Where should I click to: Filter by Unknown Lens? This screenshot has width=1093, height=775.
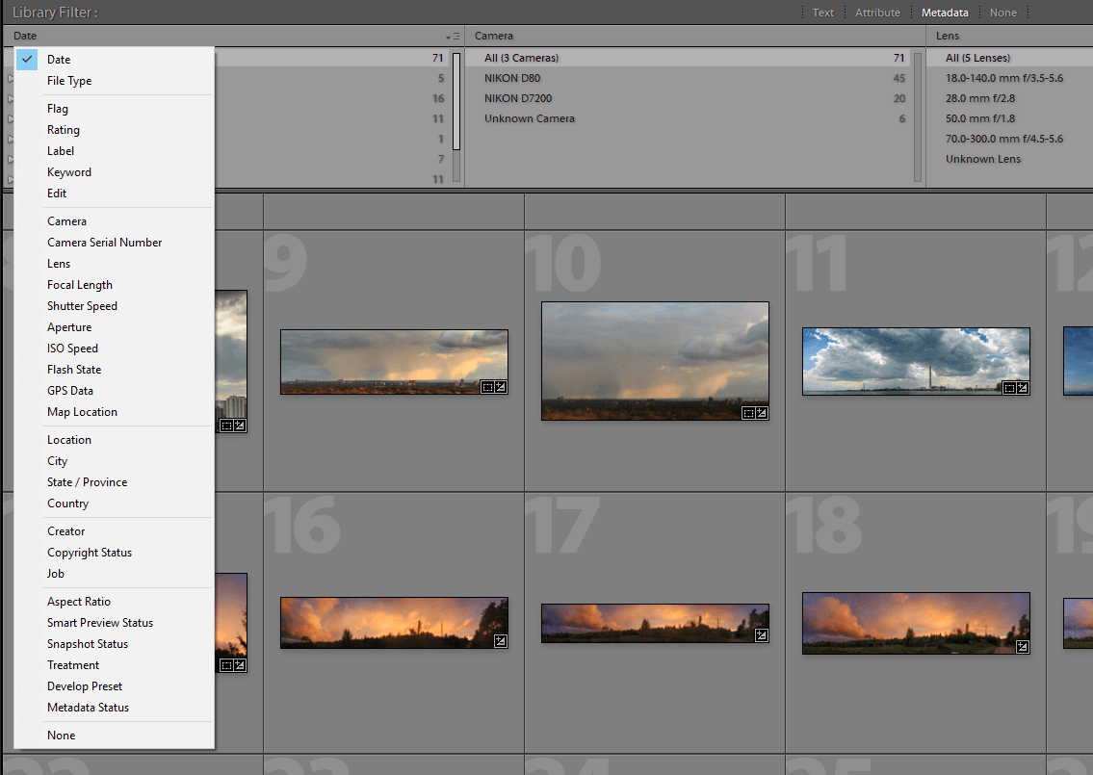(x=1010, y=159)
